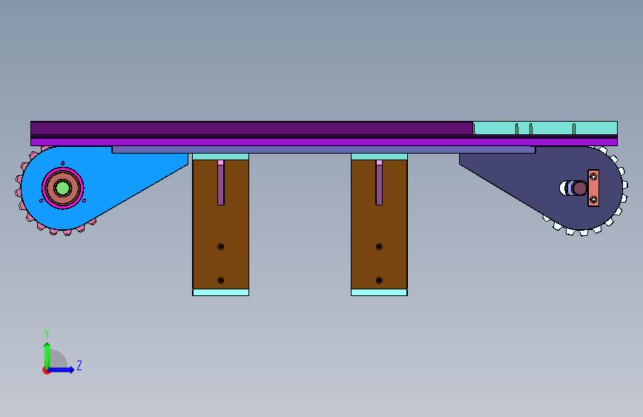Select the upper bolt on salmon bracket
Viewport: 643px width, 417px height.
(x=593, y=177)
